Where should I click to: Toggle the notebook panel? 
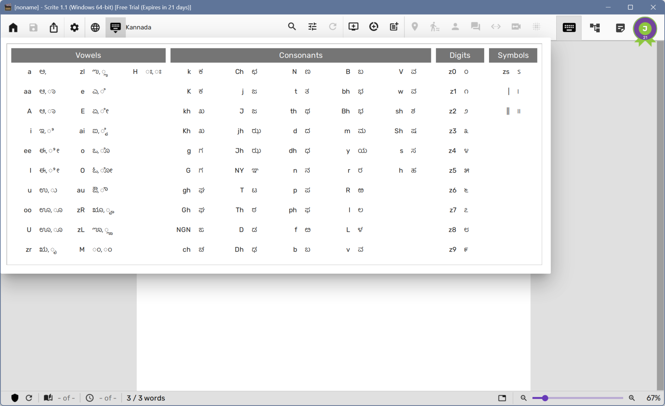click(620, 28)
